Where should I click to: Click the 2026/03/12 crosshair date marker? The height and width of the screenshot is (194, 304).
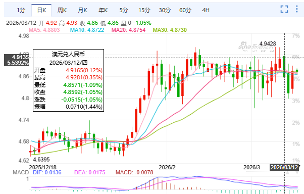click(x=284, y=167)
